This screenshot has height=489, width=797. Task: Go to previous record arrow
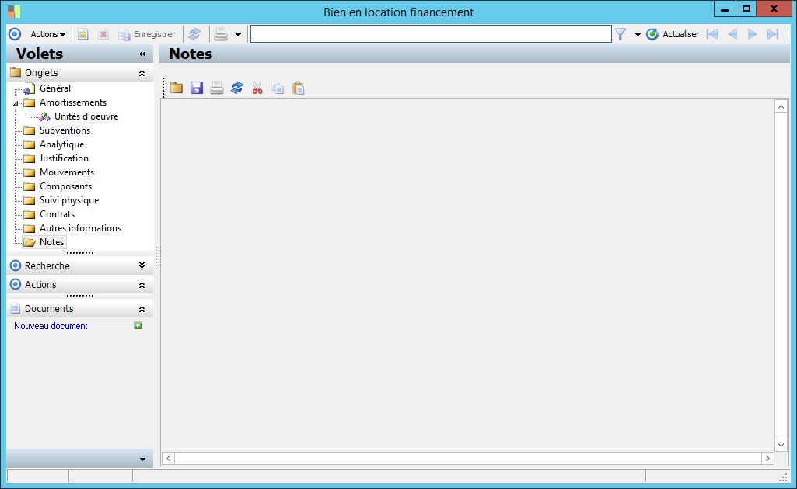point(732,34)
